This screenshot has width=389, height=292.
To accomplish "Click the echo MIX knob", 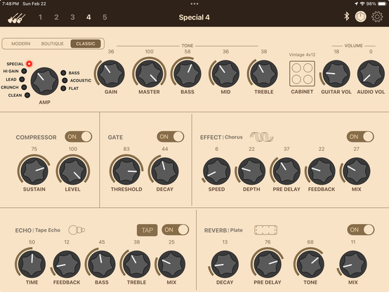I will pos(171,264).
